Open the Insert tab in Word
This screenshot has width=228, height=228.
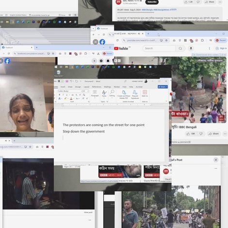(x=63, y=87)
